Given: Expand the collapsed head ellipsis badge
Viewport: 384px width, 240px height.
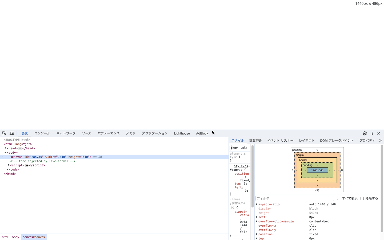Looking at the screenshot, I should coord(20,149).
